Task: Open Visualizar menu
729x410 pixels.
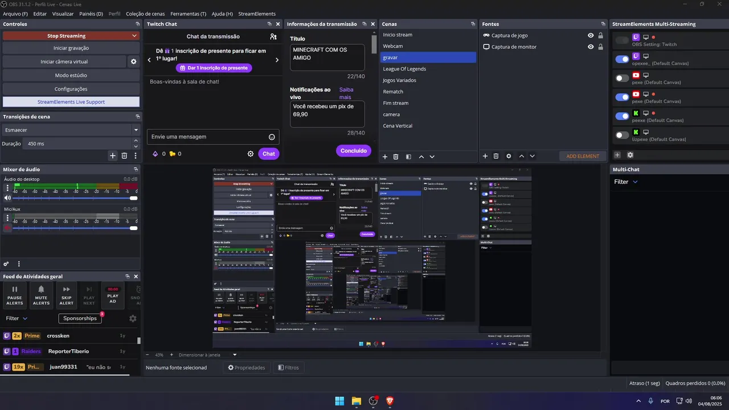Action: (x=63, y=14)
